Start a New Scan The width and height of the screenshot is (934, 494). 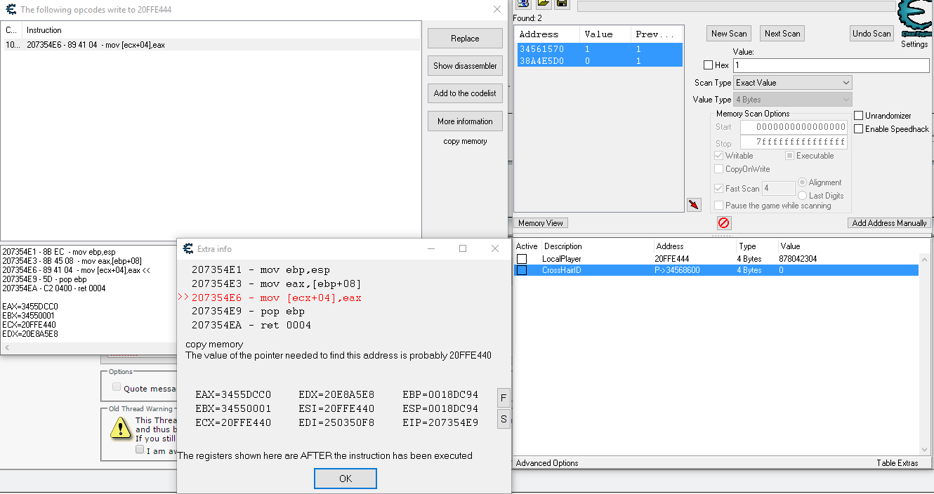click(x=728, y=33)
